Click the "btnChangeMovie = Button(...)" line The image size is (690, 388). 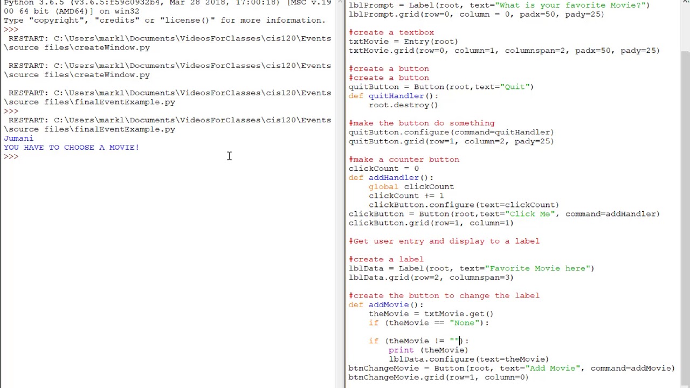(512, 368)
